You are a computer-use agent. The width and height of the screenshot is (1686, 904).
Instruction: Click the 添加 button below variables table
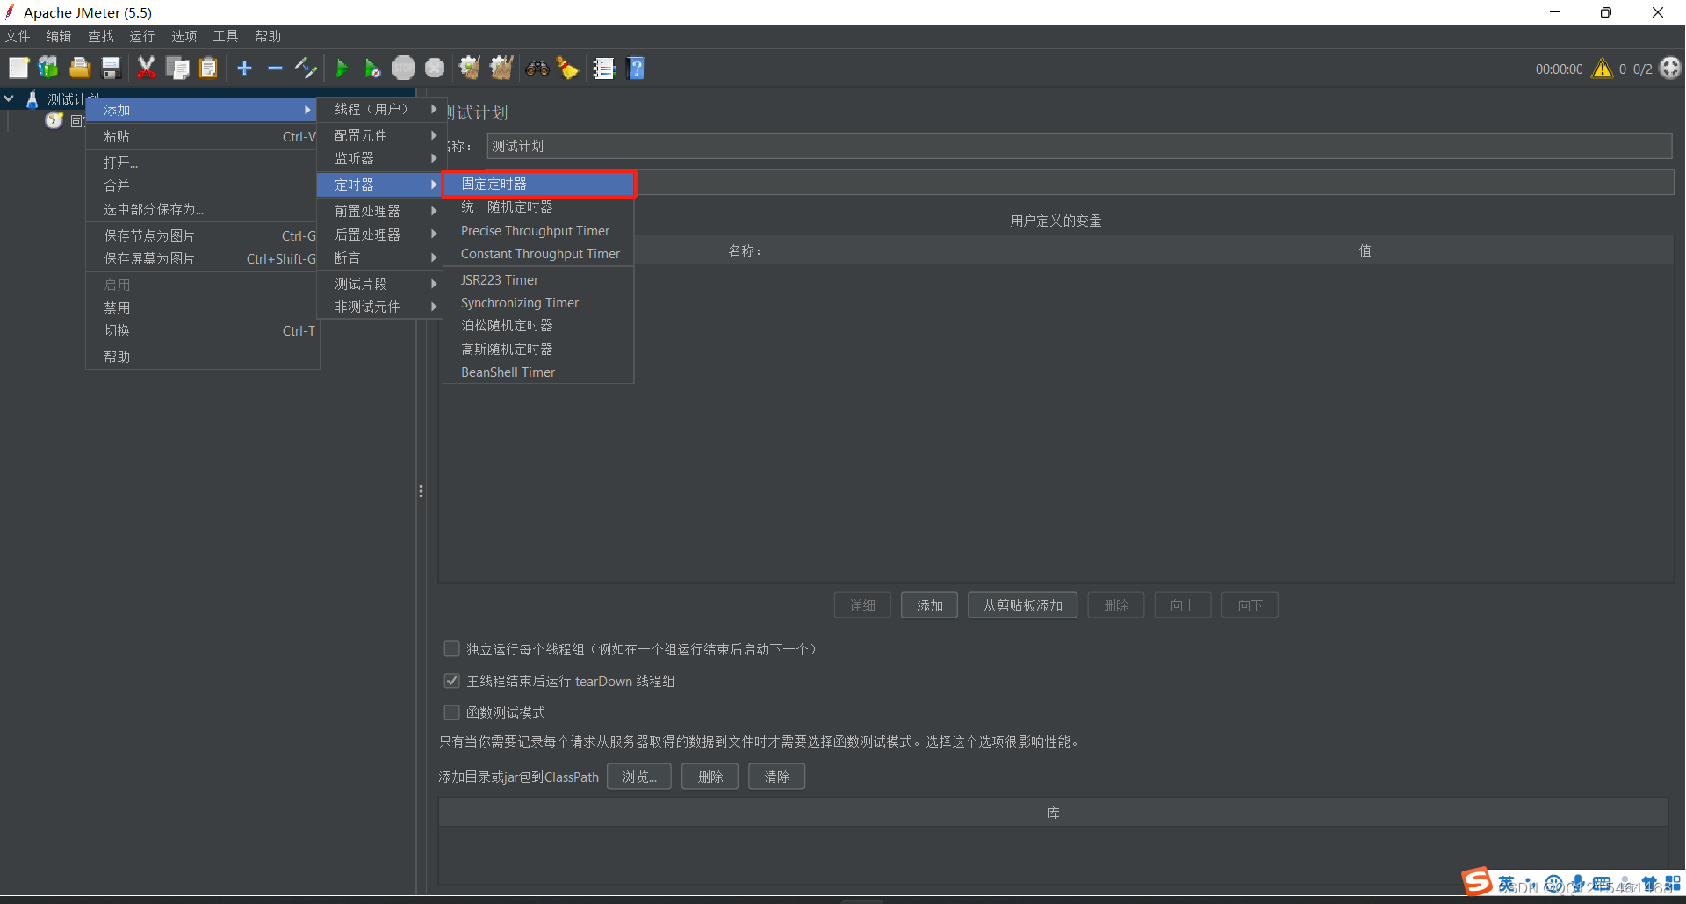tap(929, 605)
